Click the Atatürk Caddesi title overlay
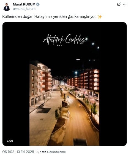Image resolution: width=128 pixels, height=156 pixels. (x=65, y=39)
